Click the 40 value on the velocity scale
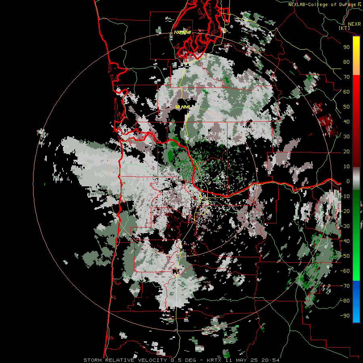Image resolution: width=363 pixels, height=363 pixels. click(x=346, y=122)
